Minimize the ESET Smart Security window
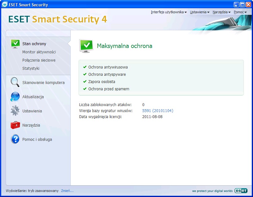 236,4
